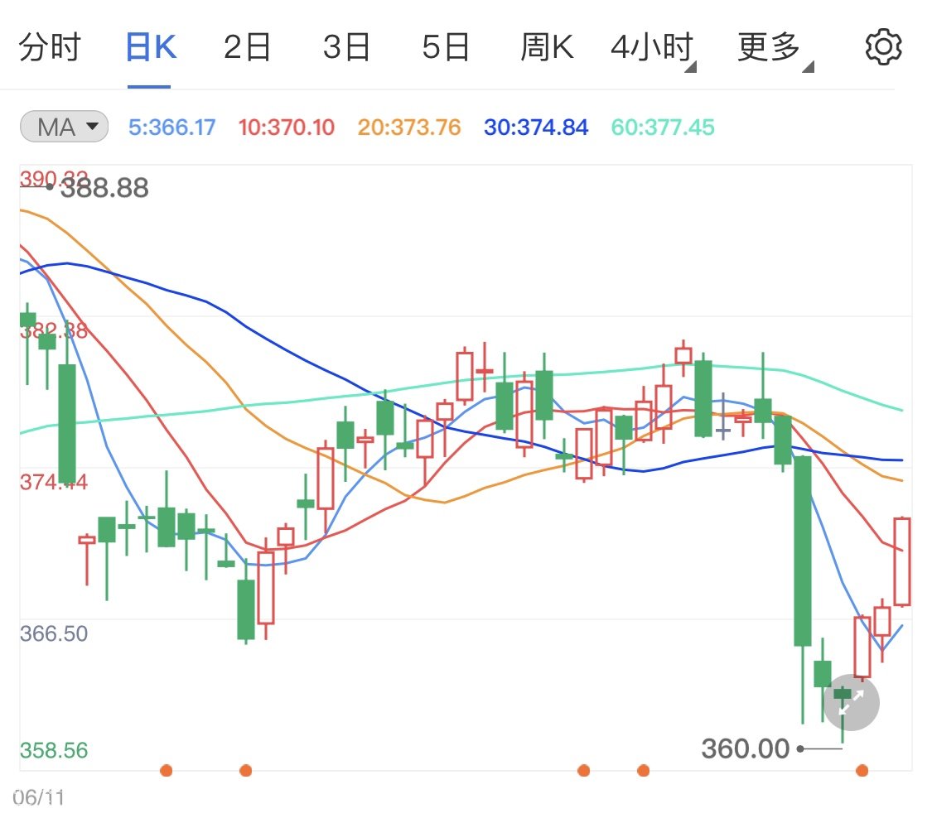Screen dimensions: 932x823
Task: Select the 日K tab
Action: tap(150, 48)
